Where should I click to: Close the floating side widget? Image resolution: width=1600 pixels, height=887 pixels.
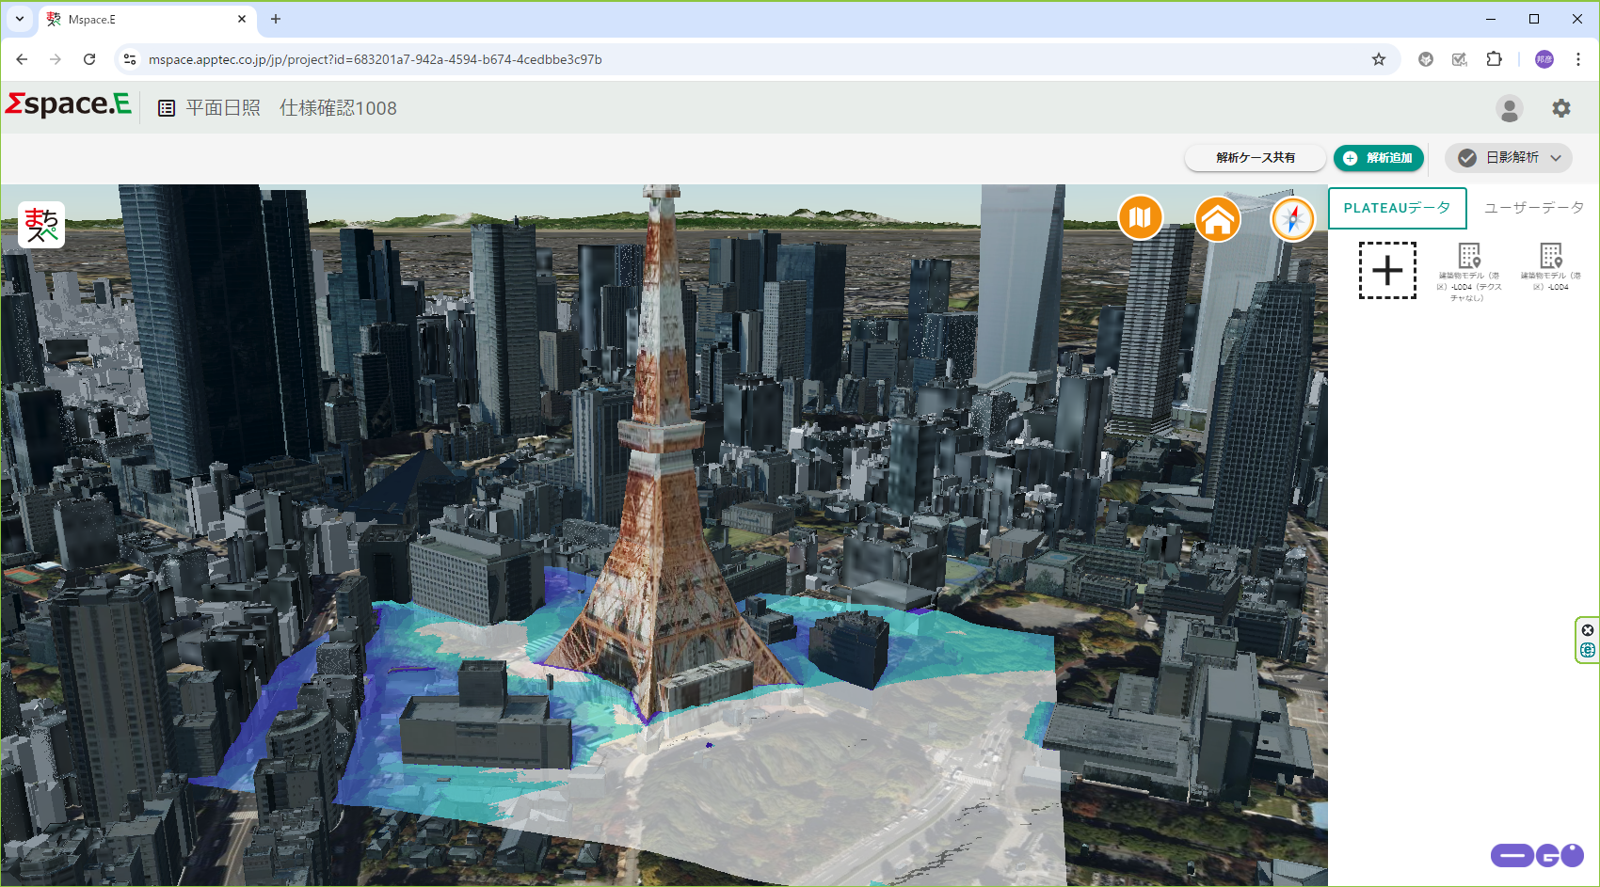[1588, 630]
